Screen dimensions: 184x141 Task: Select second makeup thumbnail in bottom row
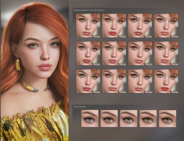point(114,81)
